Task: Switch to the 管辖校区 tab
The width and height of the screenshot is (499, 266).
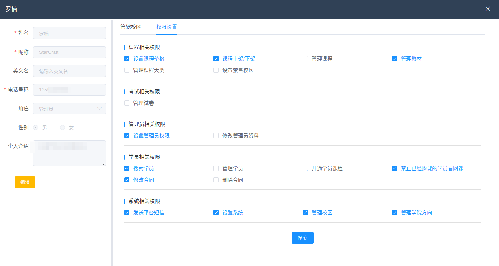Action: 131,27
